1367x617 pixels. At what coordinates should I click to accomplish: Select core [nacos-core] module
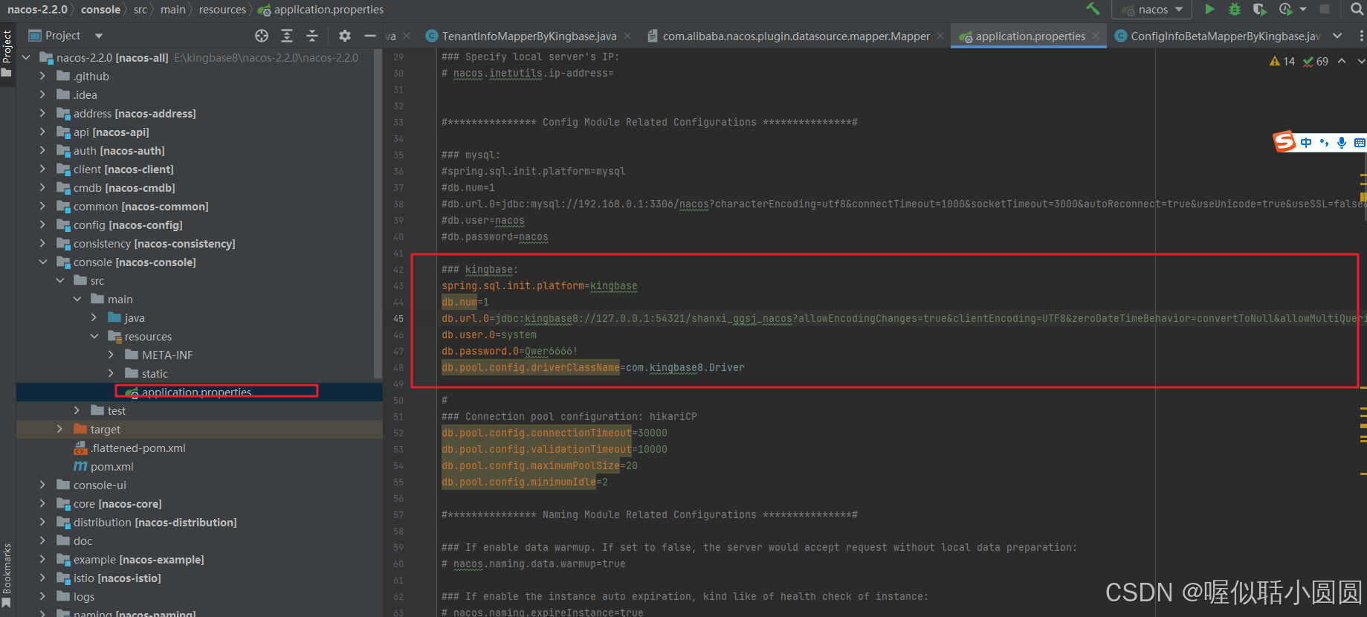[x=117, y=503]
